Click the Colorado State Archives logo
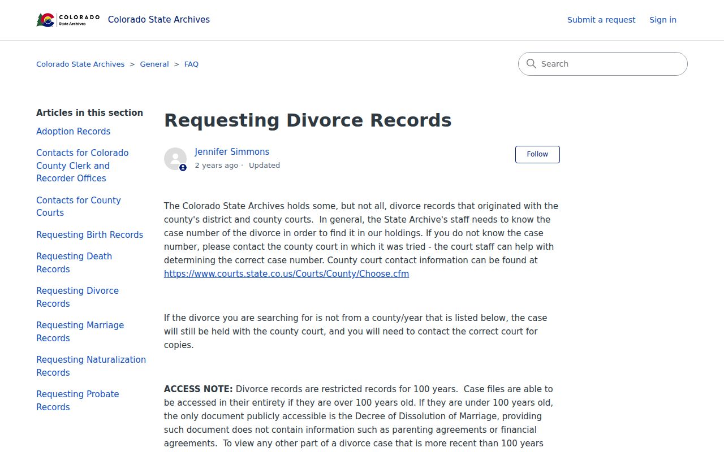724x452 pixels. point(68,20)
